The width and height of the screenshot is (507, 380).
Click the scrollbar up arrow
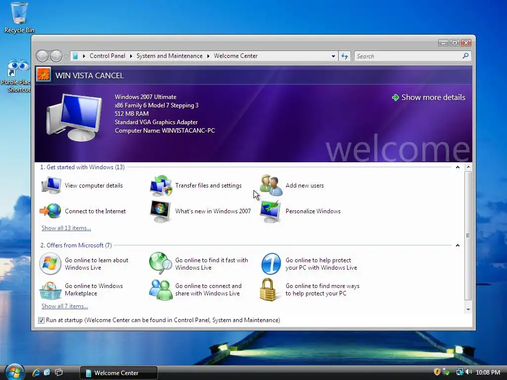point(468,167)
